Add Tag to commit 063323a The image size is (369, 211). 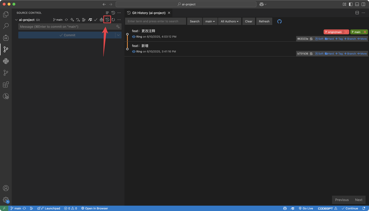(339, 39)
